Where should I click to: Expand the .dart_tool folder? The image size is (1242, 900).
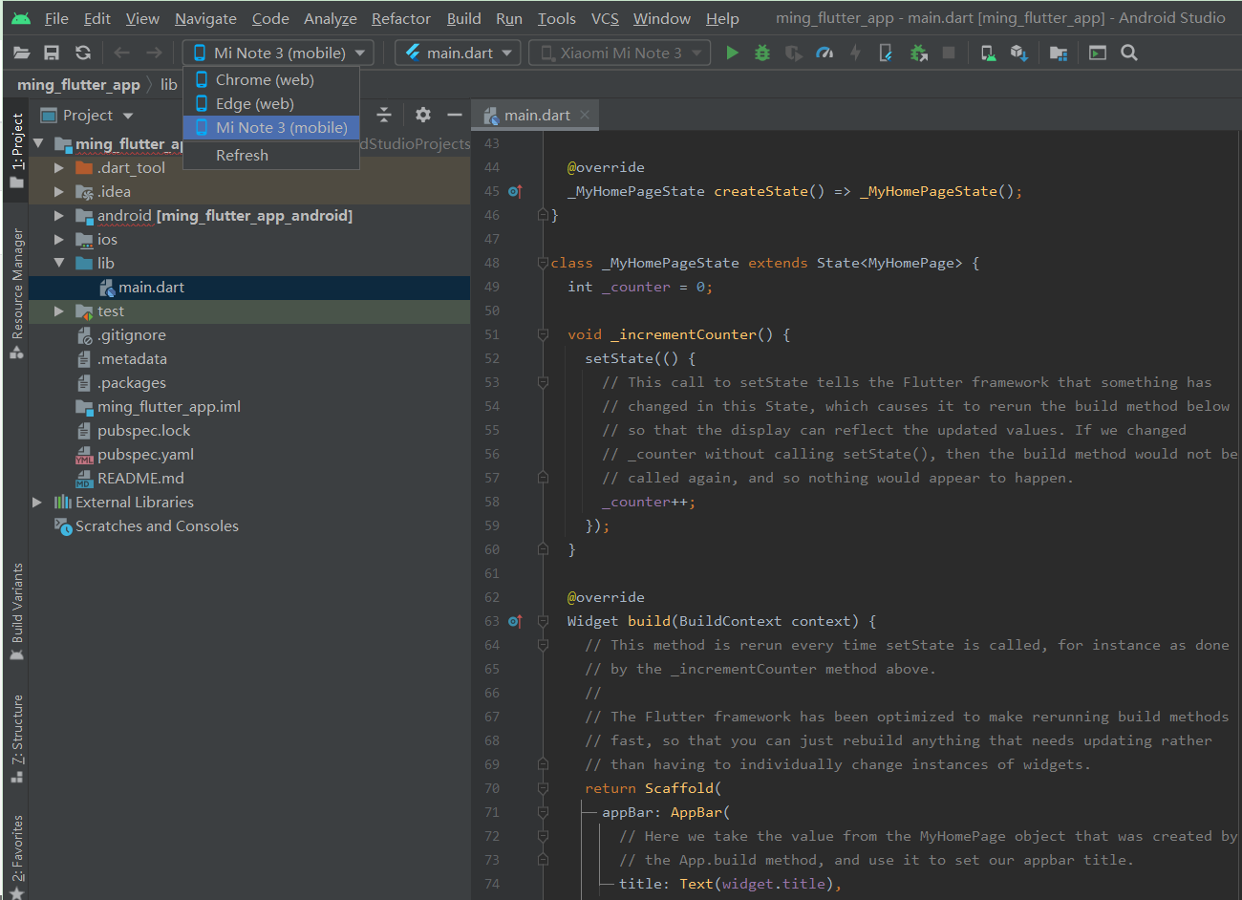pos(59,168)
